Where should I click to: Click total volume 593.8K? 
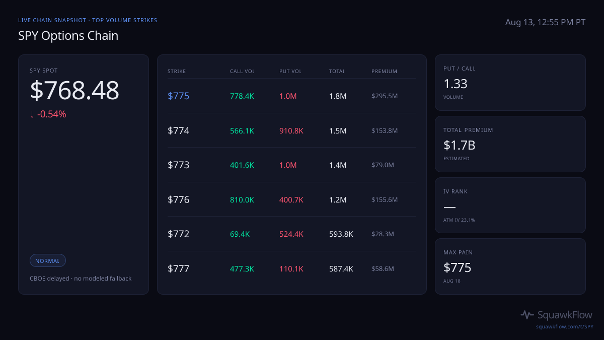coord(341,234)
